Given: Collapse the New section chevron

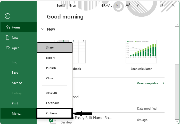Looking at the screenshot, I should pyautogui.click(x=43, y=29).
